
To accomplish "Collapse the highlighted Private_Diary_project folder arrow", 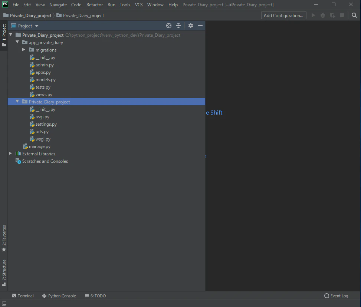I will (17, 102).
